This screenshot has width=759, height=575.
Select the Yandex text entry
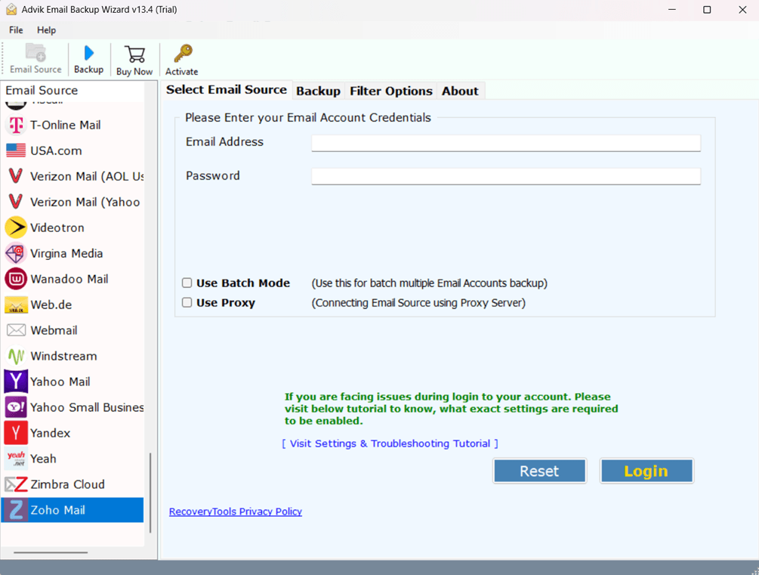click(x=51, y=433)
